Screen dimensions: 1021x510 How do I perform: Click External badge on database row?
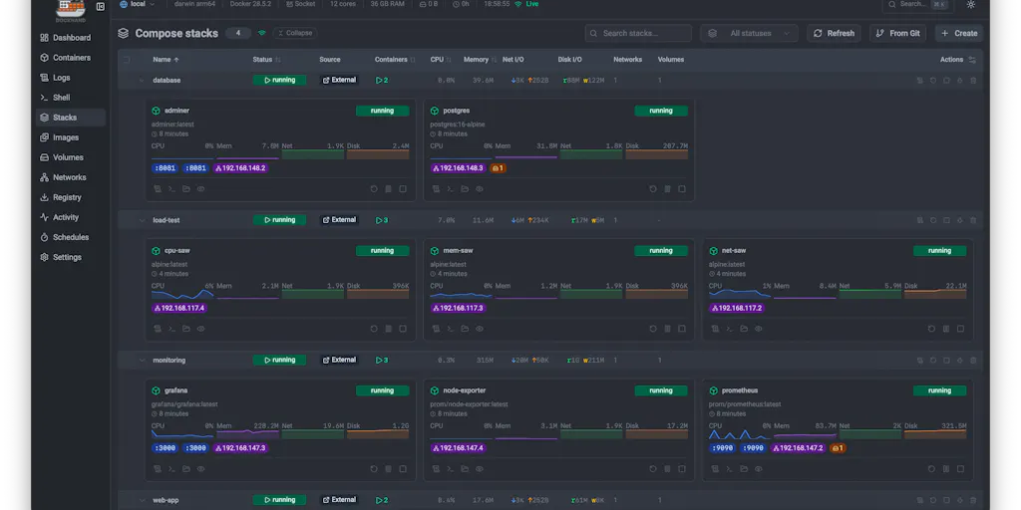pyautogui.click(x=339, y=80)
